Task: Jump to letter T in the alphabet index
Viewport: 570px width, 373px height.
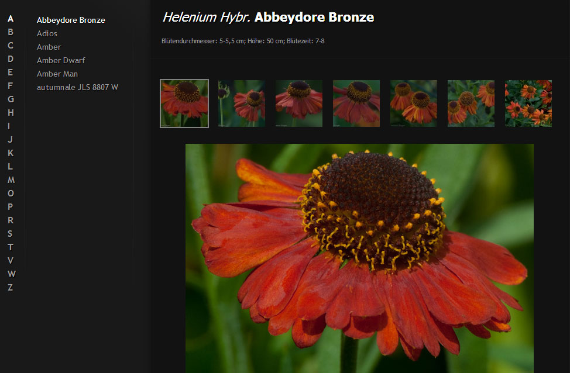Action: click(10, 247)
